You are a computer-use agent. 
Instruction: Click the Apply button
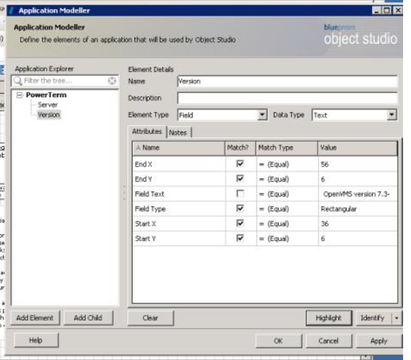379,340
